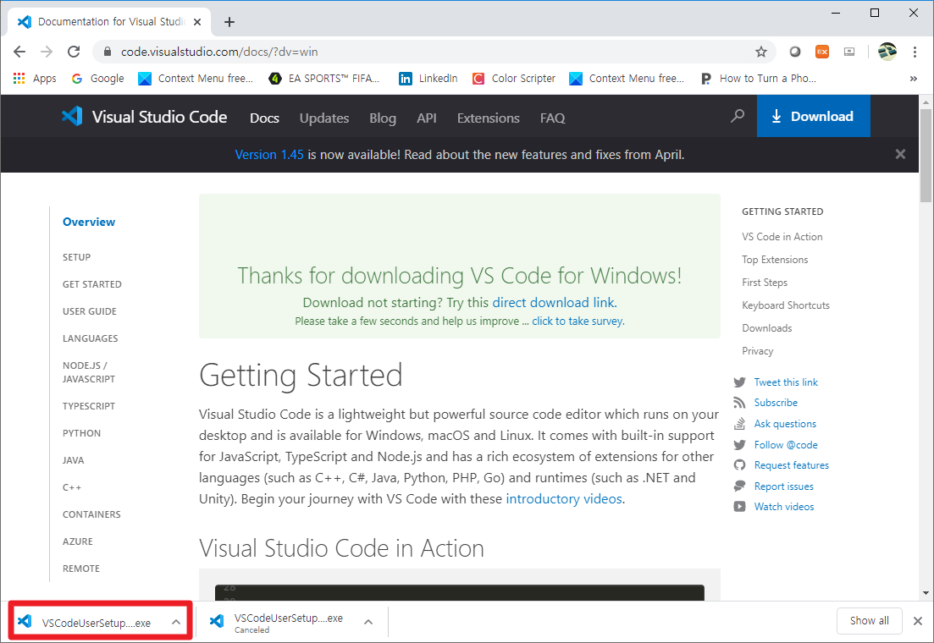Jump to First Steps section
Viewport: 934px width, 643px height.
pyautogui.click(x=765, y=283)
